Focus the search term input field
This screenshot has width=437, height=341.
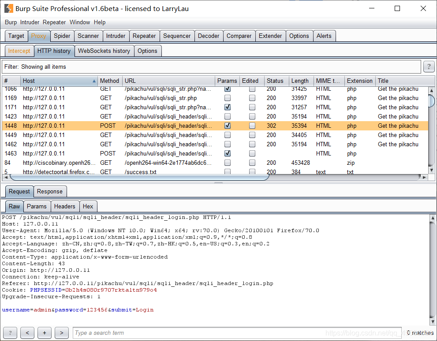[x=237, y=333]
